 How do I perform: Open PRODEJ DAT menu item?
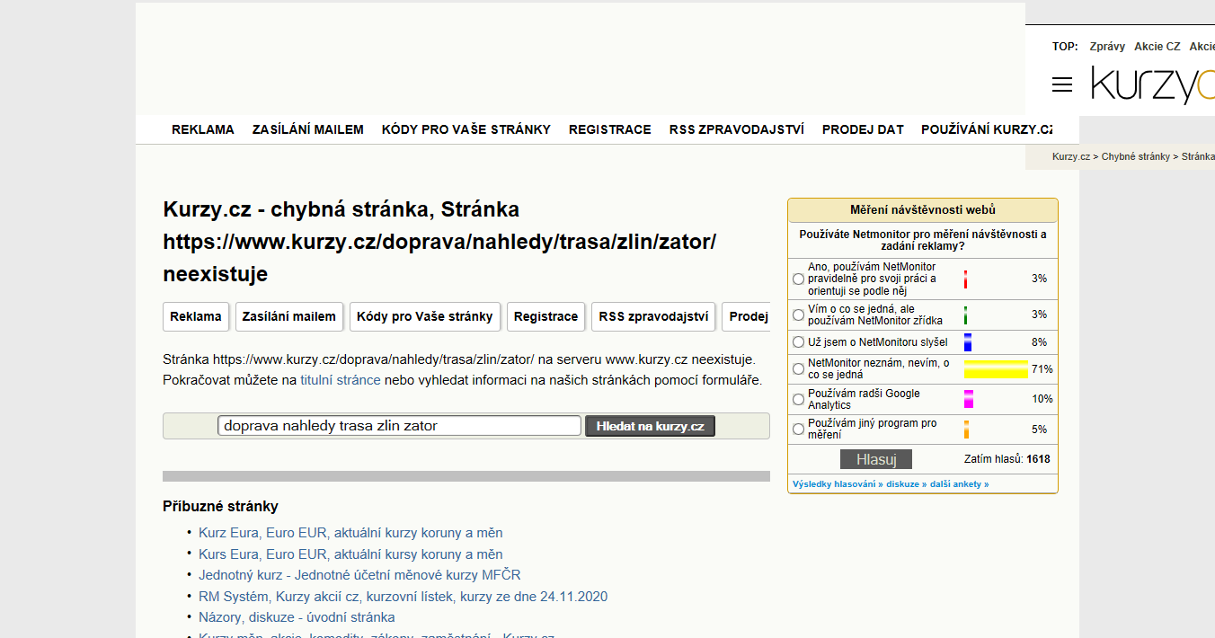pos(863,129)
